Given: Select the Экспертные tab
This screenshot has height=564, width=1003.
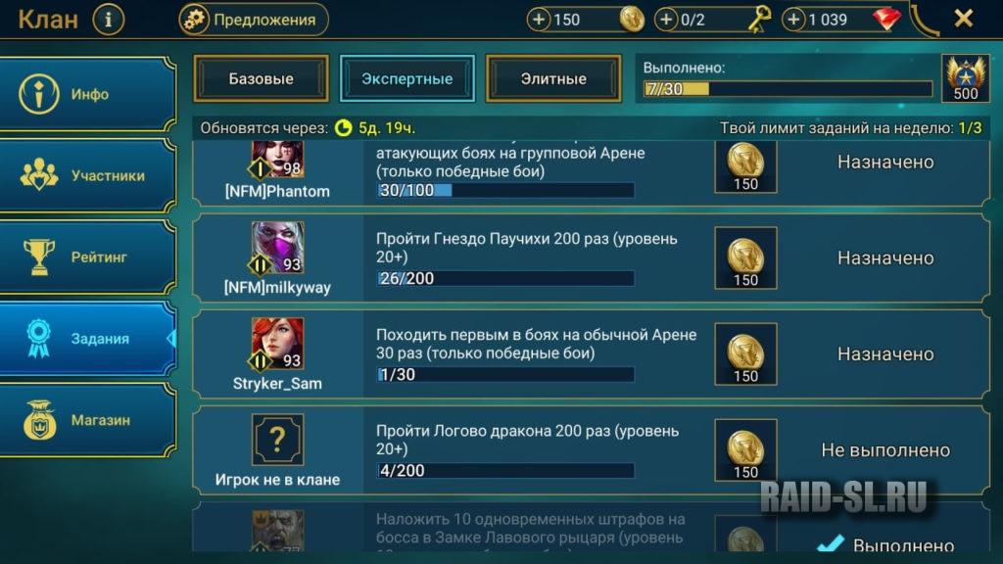Looking at the screenshot, I should point(406,78).
